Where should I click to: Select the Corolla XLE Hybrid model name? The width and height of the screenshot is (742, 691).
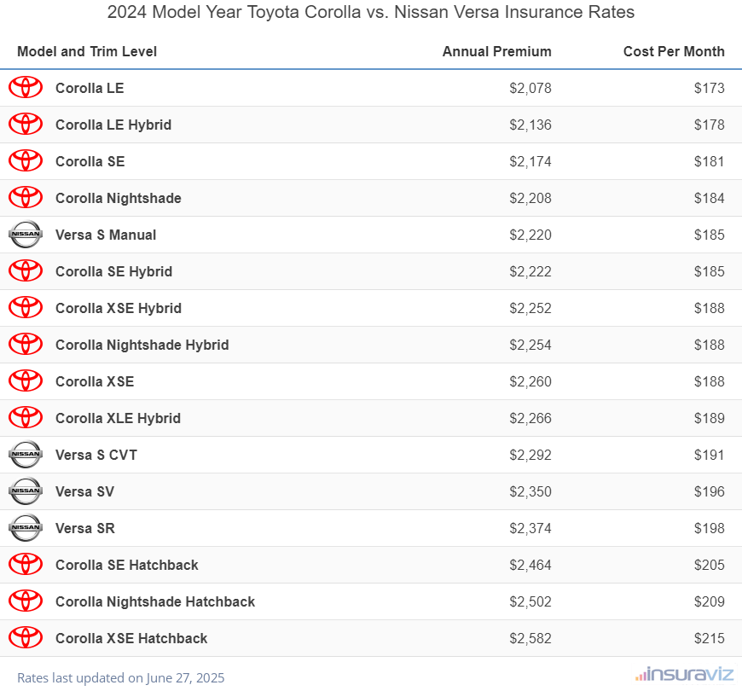119,418
